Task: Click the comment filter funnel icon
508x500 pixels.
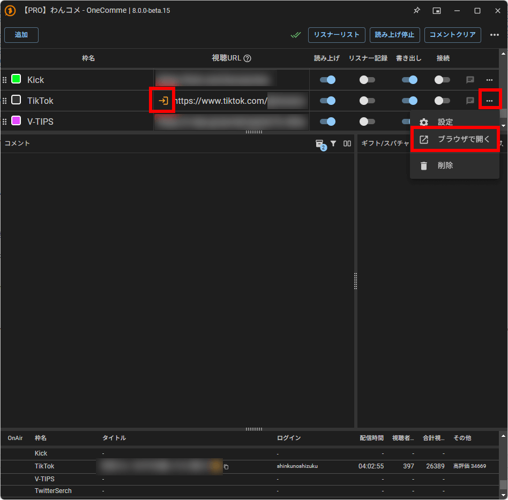Action: click(333, 143)
